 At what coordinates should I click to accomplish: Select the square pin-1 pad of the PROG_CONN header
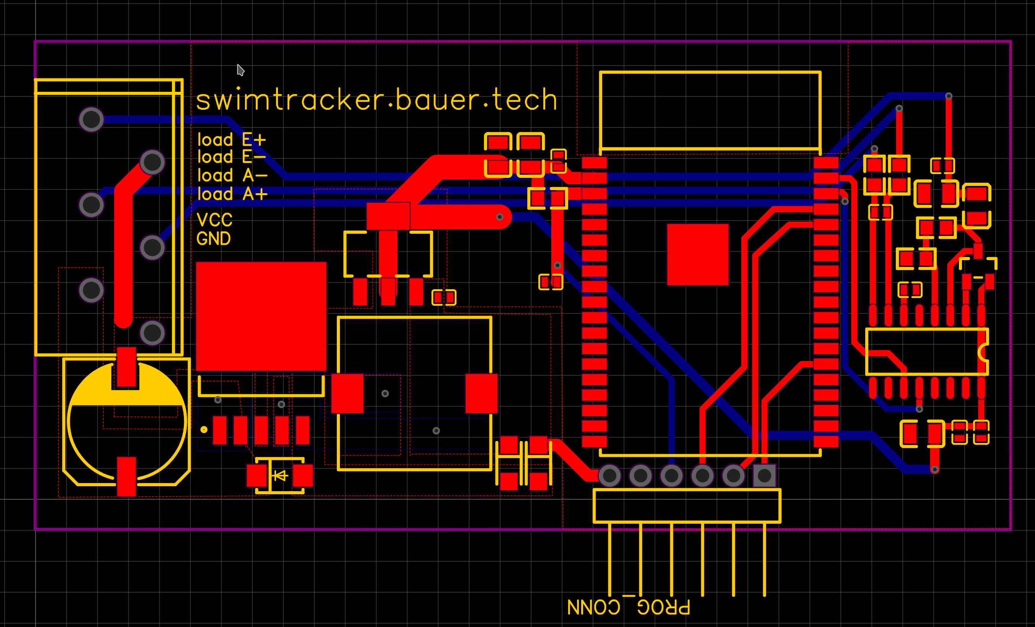point(764,476)
